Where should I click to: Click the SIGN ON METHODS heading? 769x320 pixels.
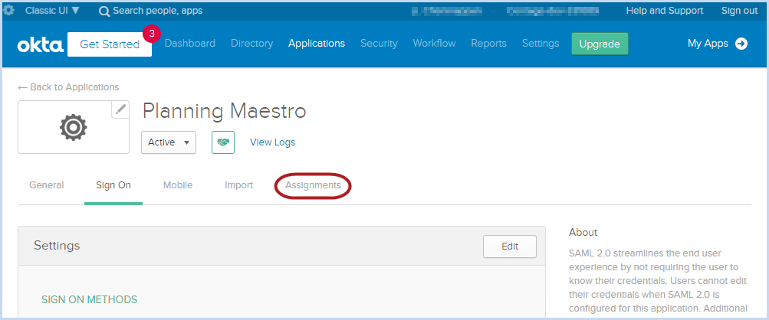(x=89, y=299)
